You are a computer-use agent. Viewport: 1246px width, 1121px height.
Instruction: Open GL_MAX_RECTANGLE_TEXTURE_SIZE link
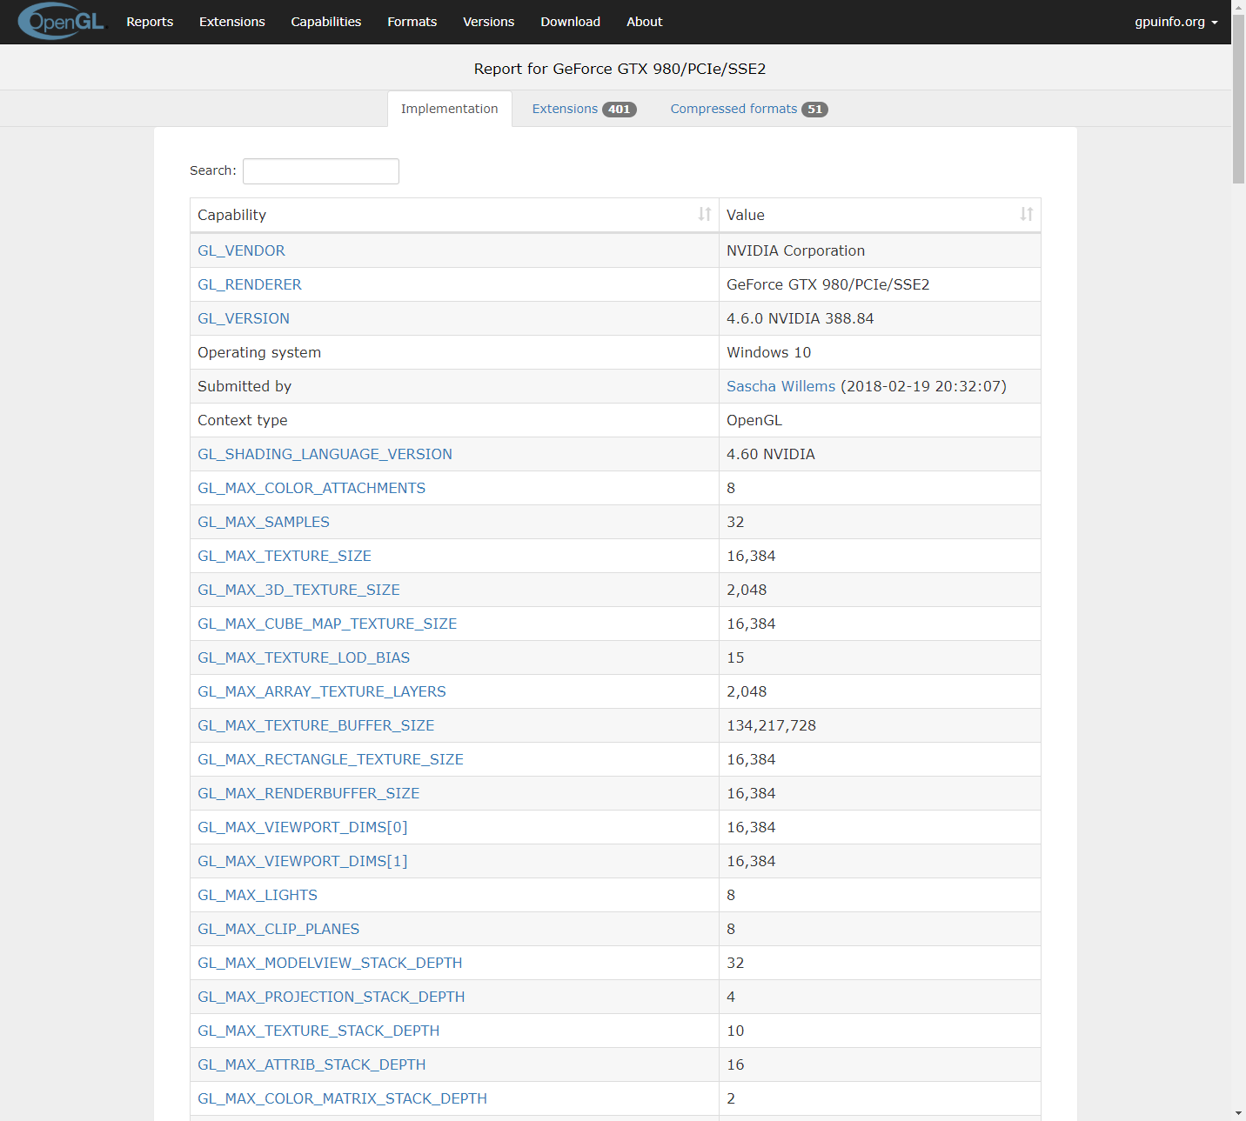click(331, 759)
